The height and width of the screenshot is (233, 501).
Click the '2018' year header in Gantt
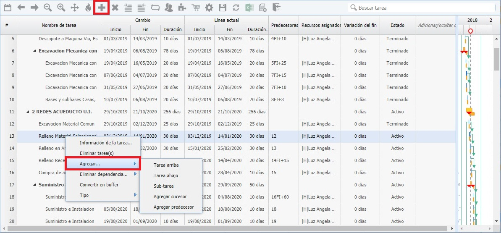pos(472,20)
